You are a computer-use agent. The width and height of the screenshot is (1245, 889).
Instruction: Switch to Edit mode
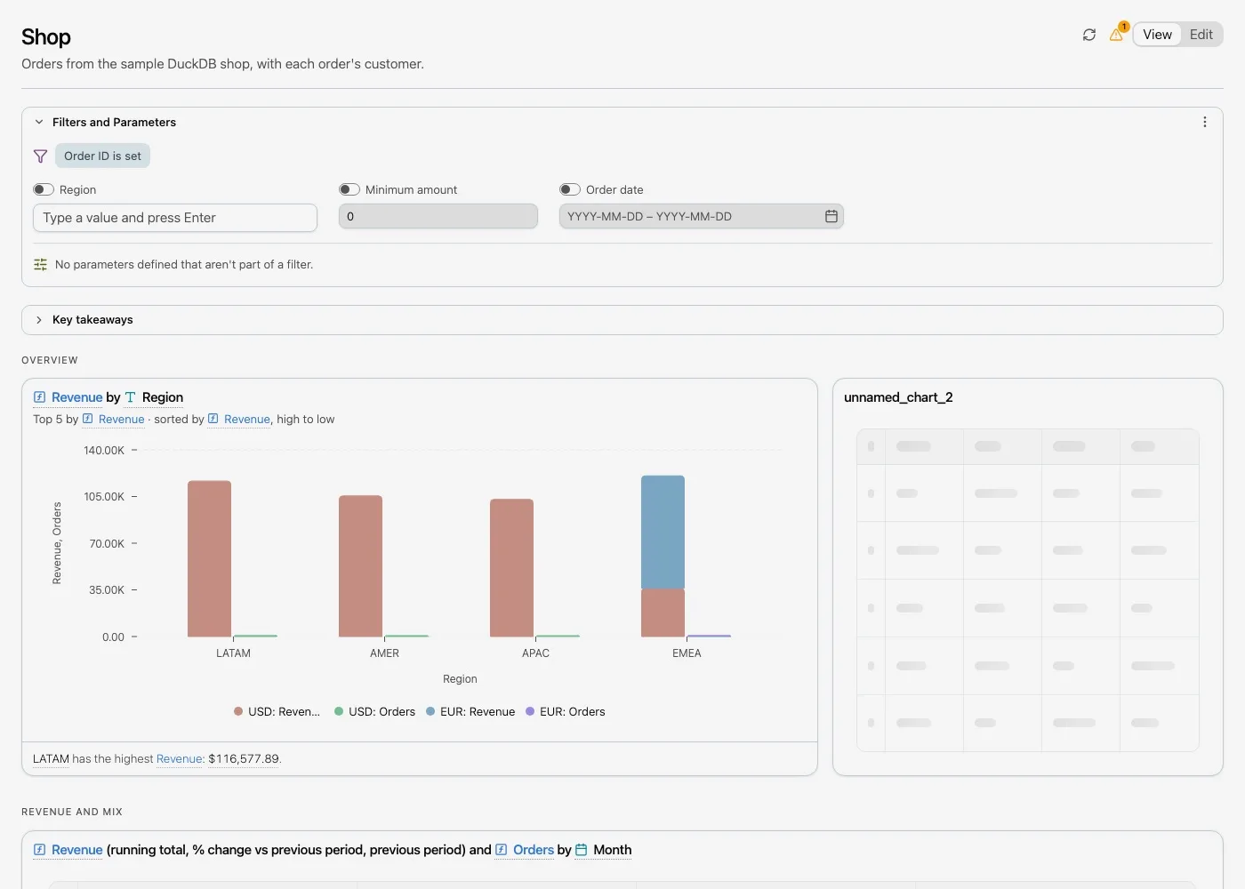(x=1201, y=35)
